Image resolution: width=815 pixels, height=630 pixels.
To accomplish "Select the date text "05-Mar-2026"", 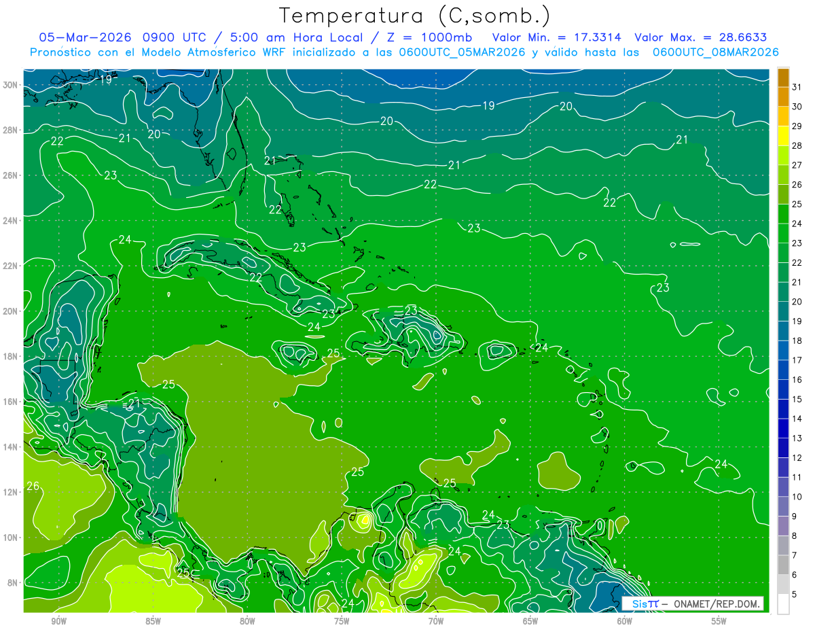I will 86,37.
